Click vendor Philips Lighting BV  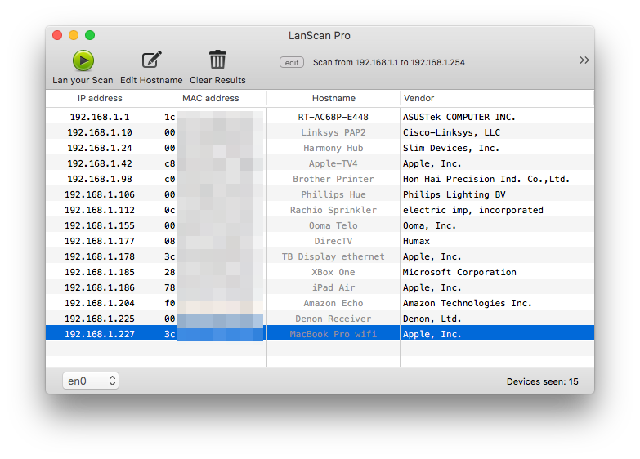coord(454,194)
